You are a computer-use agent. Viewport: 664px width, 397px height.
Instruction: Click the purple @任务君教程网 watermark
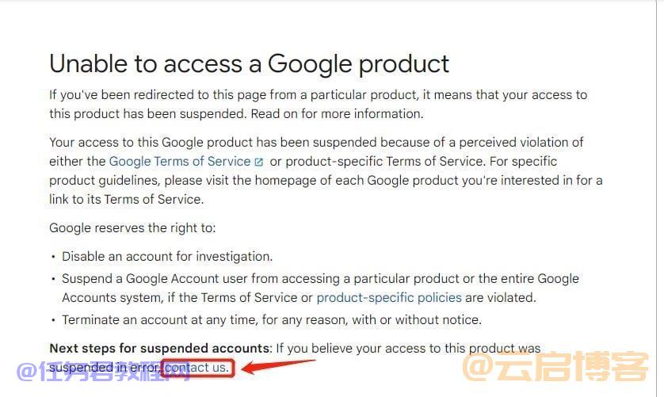[x=104, y=372]
